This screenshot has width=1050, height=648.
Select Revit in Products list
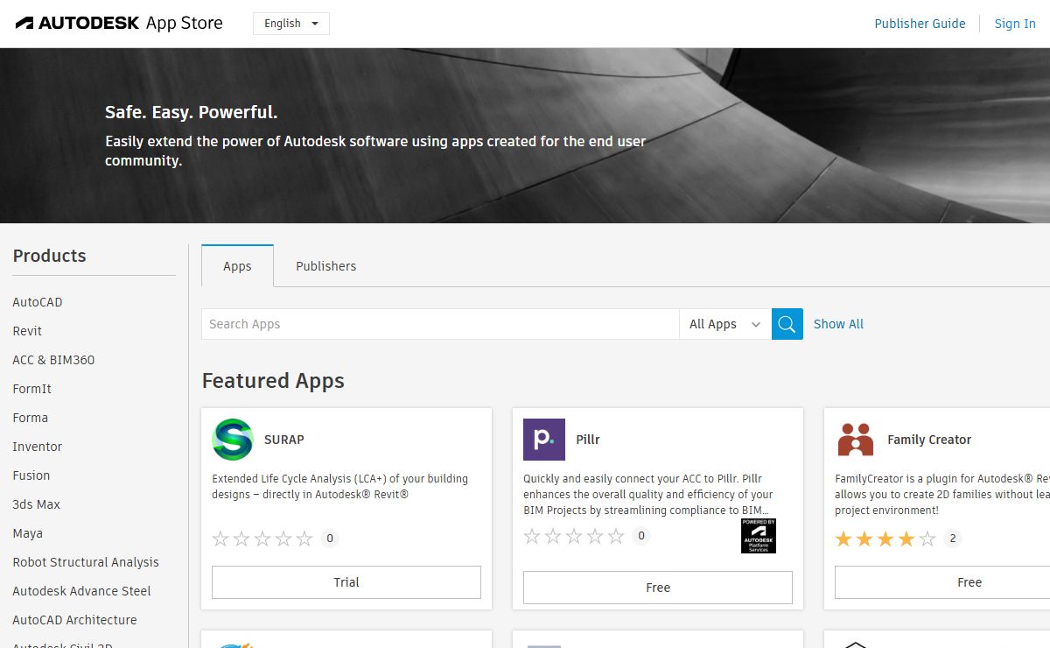tap(27, 331)
